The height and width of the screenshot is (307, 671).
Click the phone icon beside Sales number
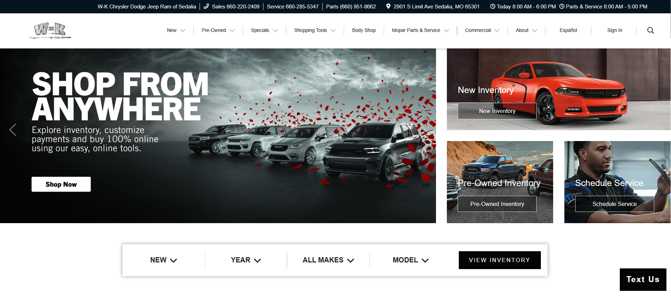coord(206,6)
